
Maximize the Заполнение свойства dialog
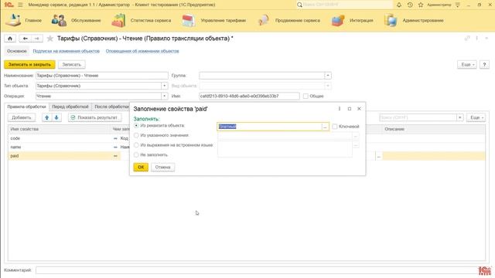coord(349,108)
